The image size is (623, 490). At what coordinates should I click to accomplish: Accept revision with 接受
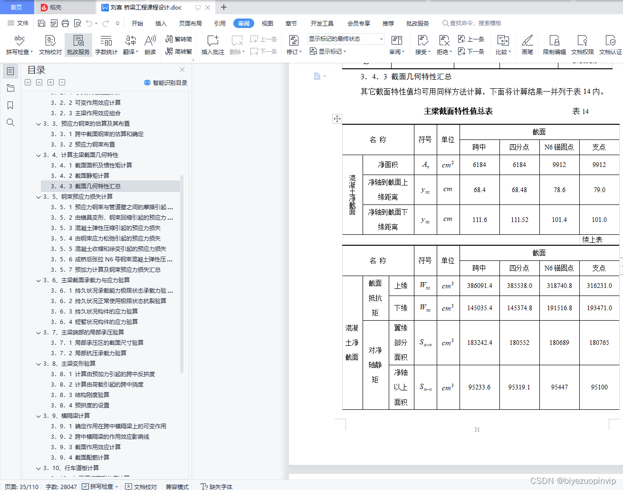point(422,45)
